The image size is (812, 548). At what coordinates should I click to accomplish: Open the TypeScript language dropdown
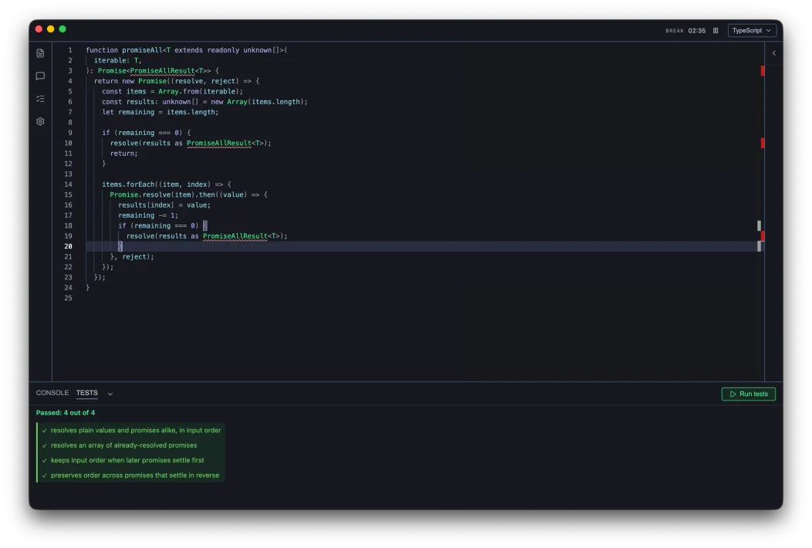[x=752, y=31]
